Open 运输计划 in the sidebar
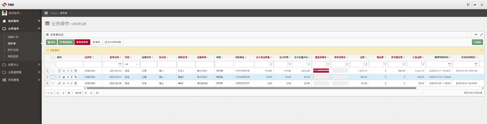The image size is (487, 124). [13, 37]
